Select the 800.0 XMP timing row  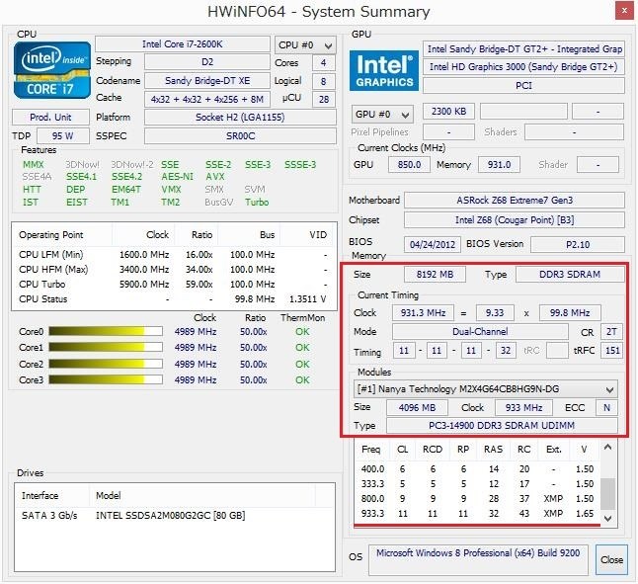(477, 499)
